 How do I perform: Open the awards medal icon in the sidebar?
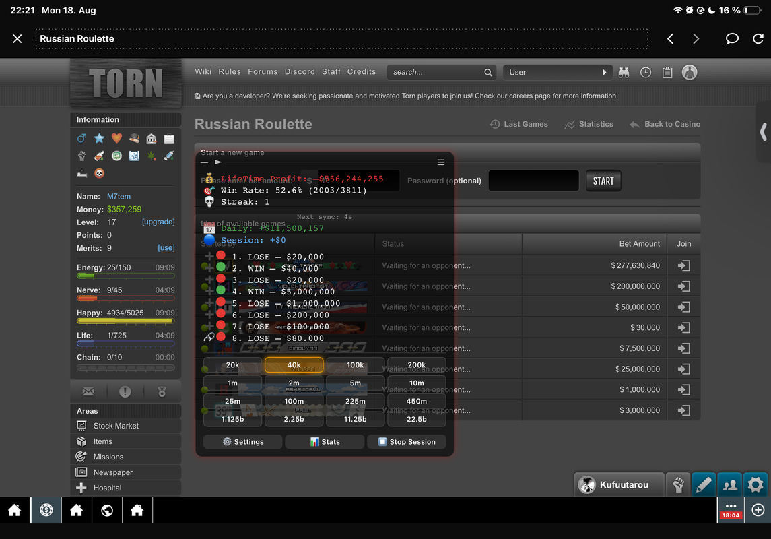(x=162, y=391)
